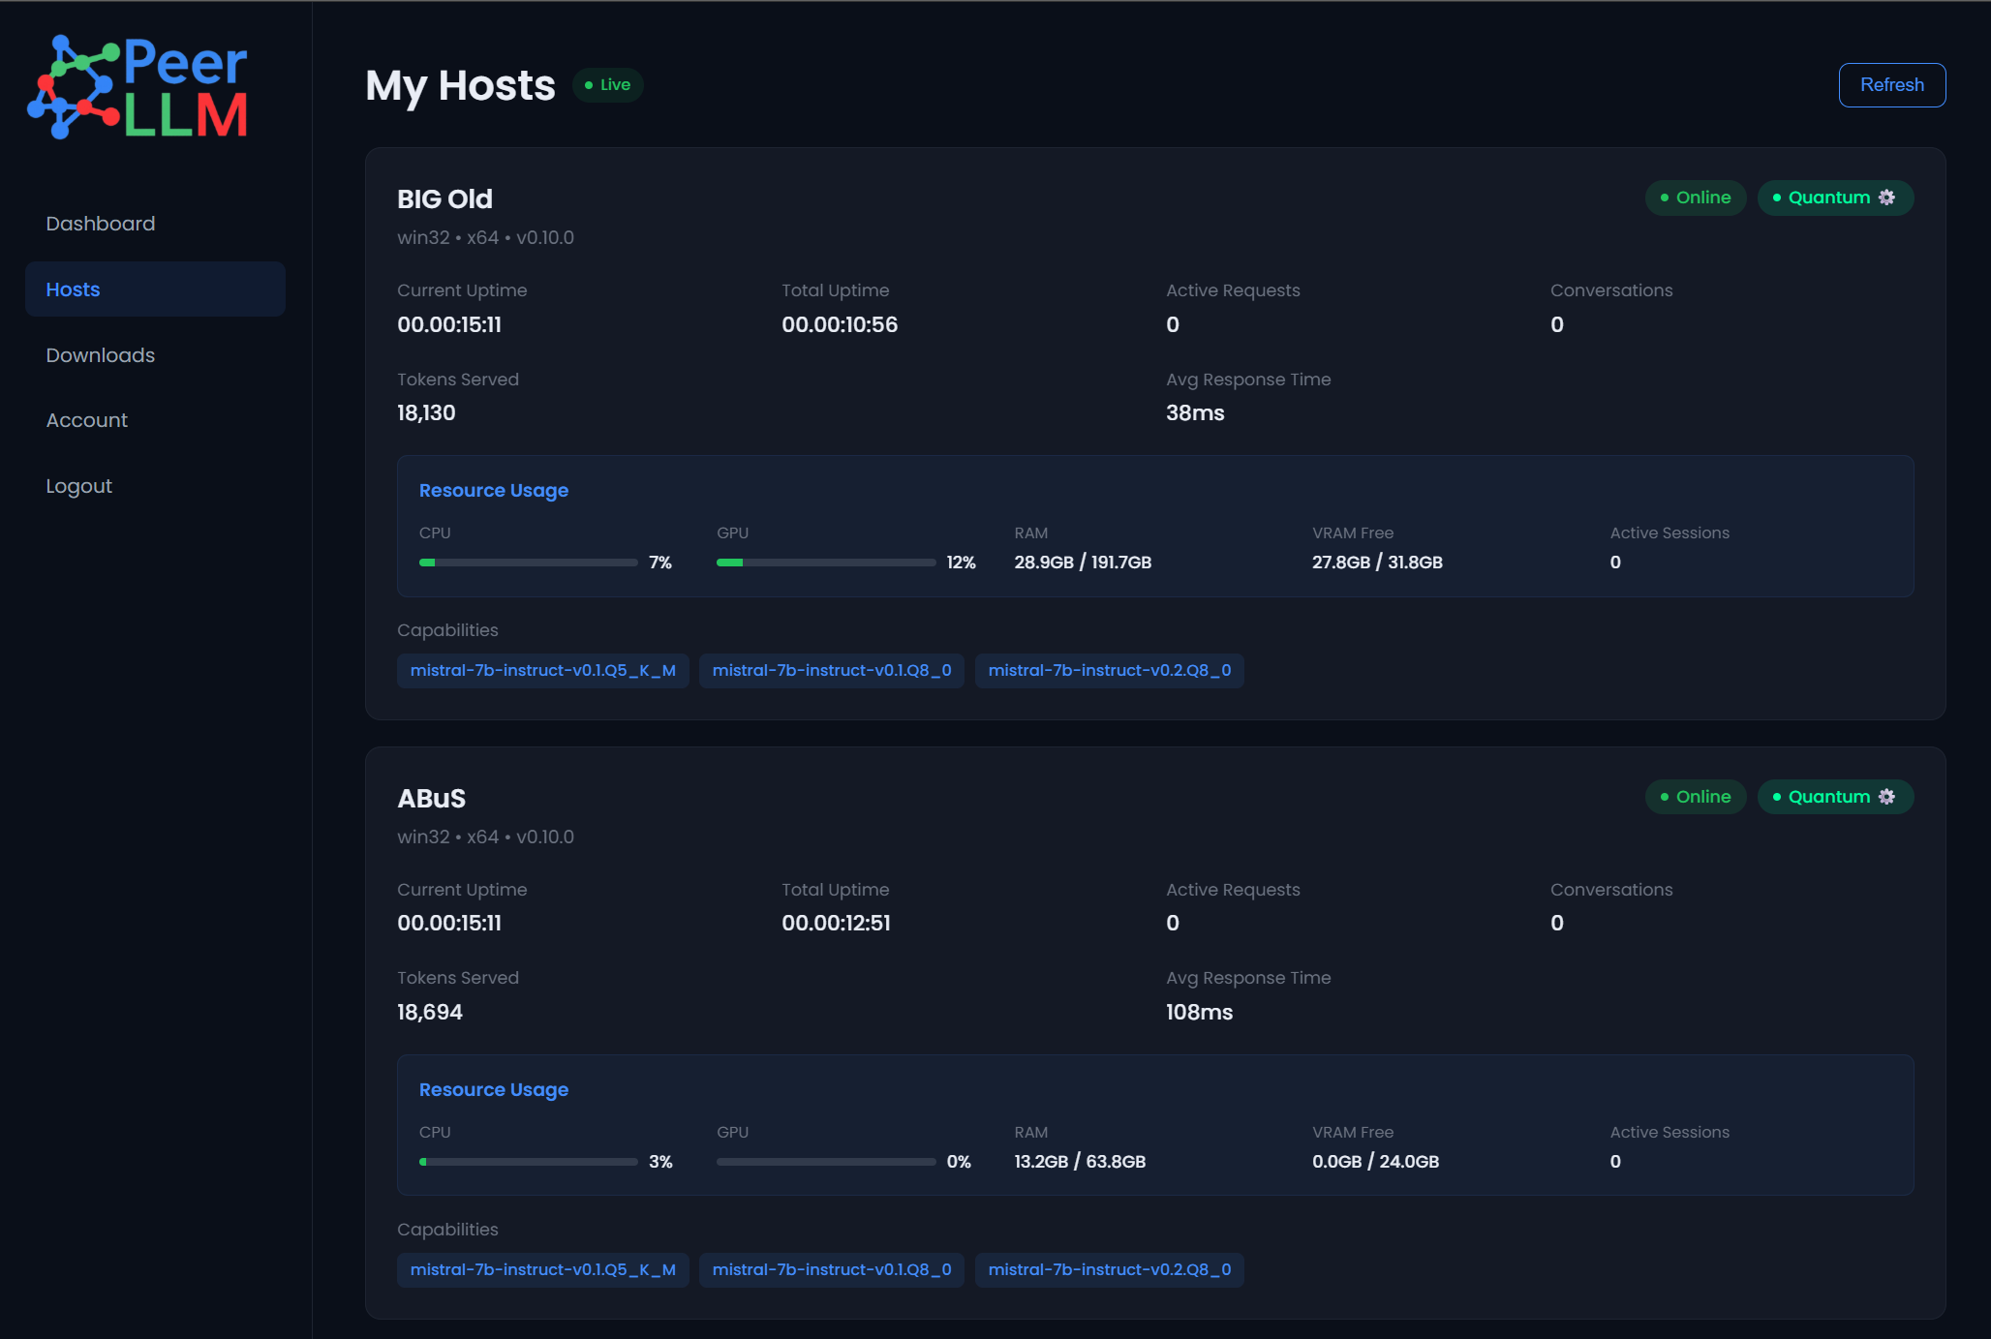
Task: Click the Online status badge for BIG Old
Action: (1695, 198)
